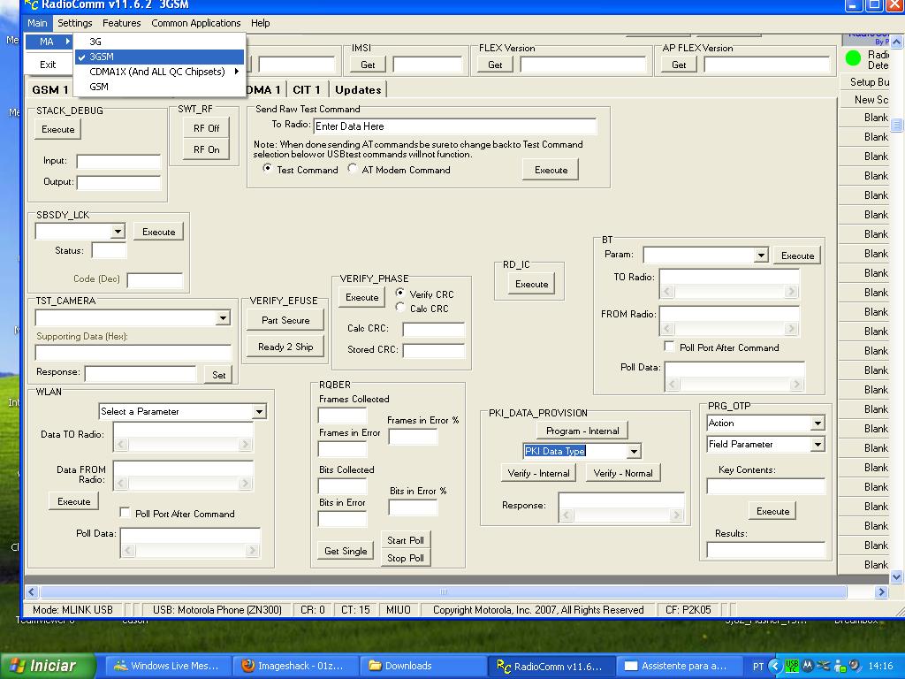Click the green radio detection indicator
905x679 pixels.
pos(853,58)
